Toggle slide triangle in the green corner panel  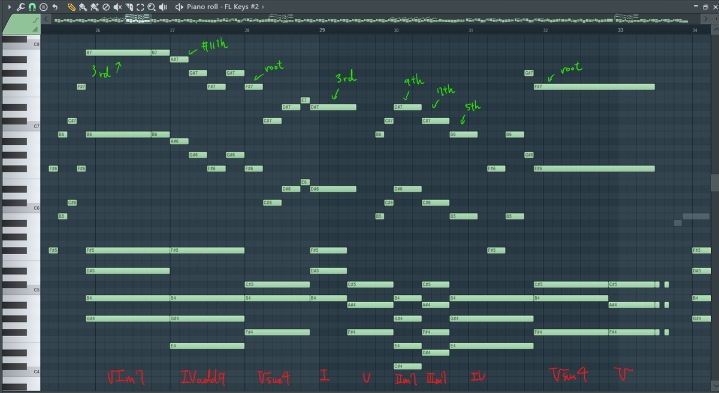(x=35, y=29)
